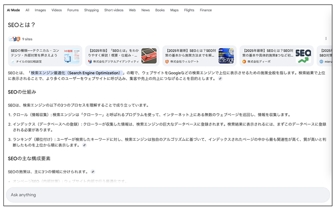The width and height of the screenshot is (336, 210).
Task: Click the SEOの主な構成要素 heading
Action: tap(29, 158)
